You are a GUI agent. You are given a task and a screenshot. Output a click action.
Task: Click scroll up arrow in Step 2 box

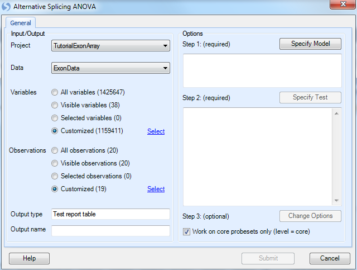(x=336, y=113)
